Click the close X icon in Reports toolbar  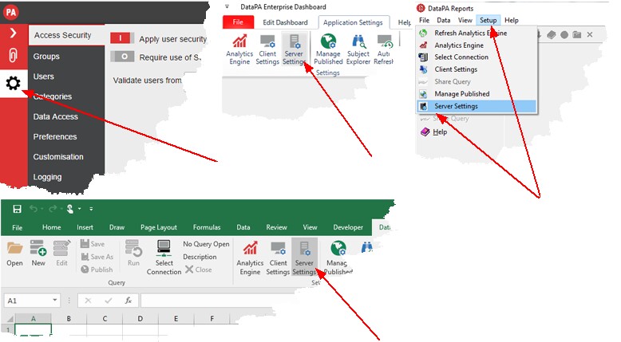pos(590,35)
